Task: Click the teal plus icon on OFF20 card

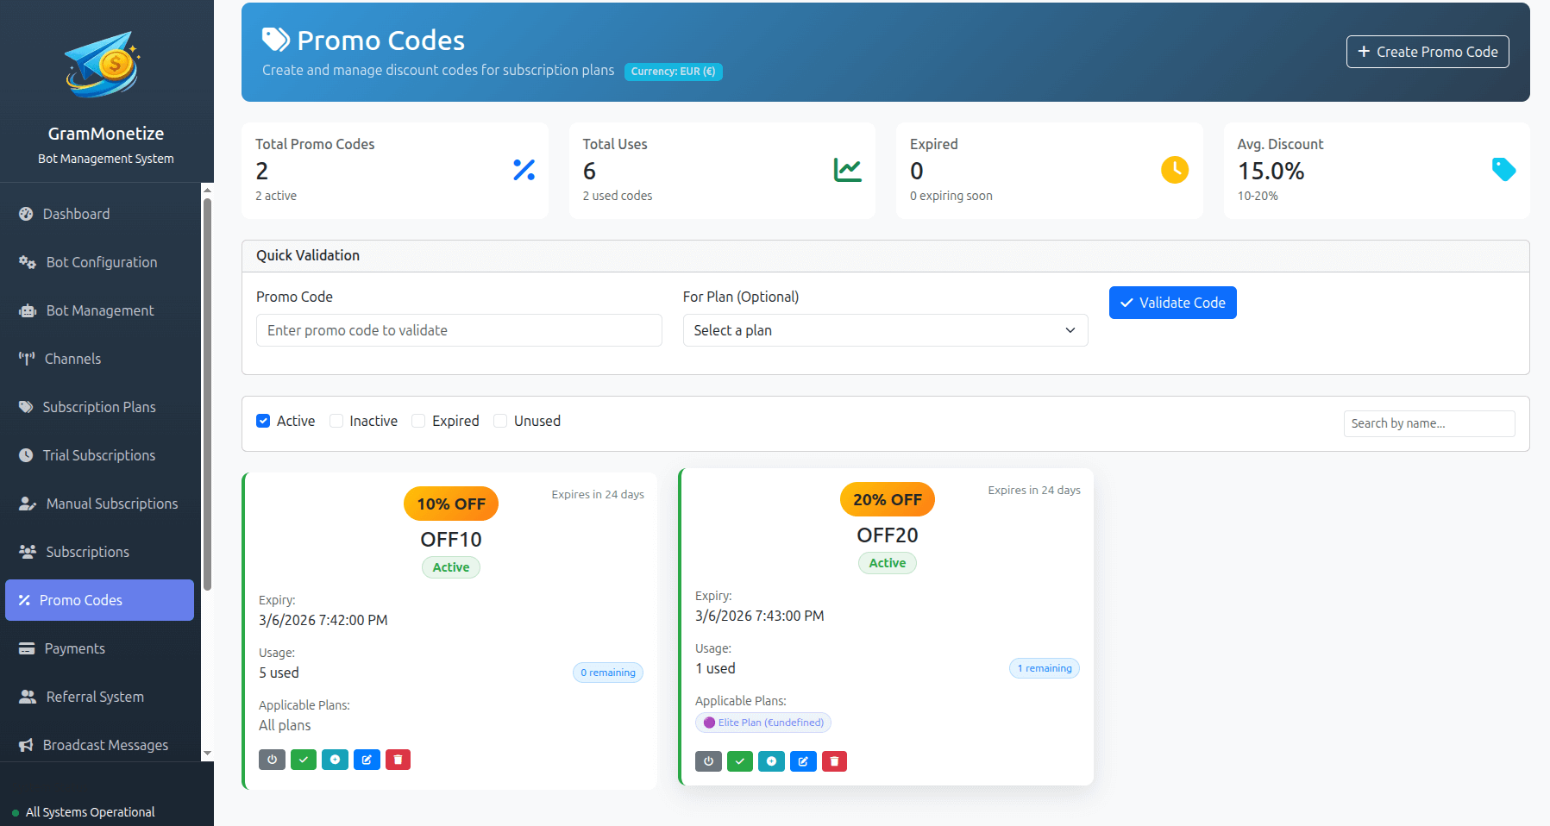Action: tap(771, 761)
